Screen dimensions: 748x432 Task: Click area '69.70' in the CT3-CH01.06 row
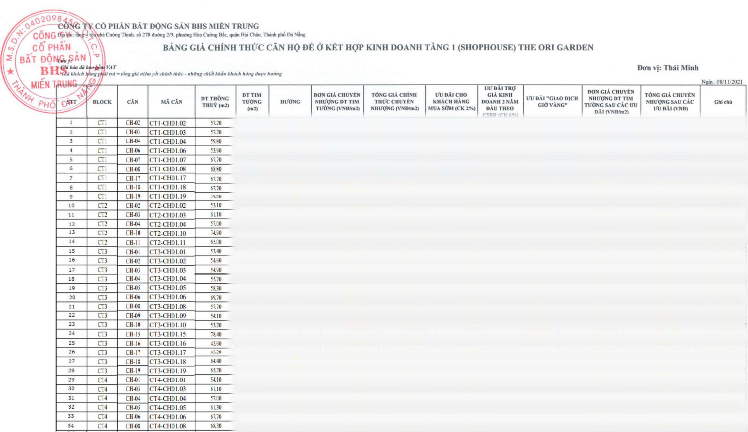pos(216,298)
